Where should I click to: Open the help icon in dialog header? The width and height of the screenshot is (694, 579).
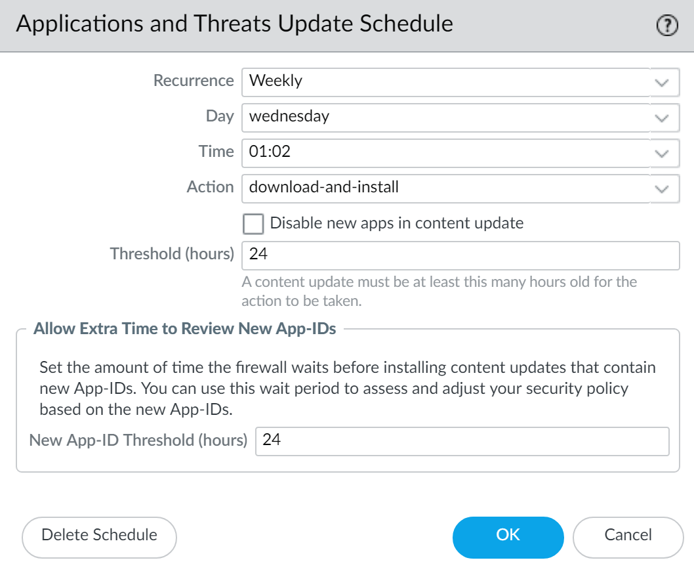click(666, 26)
